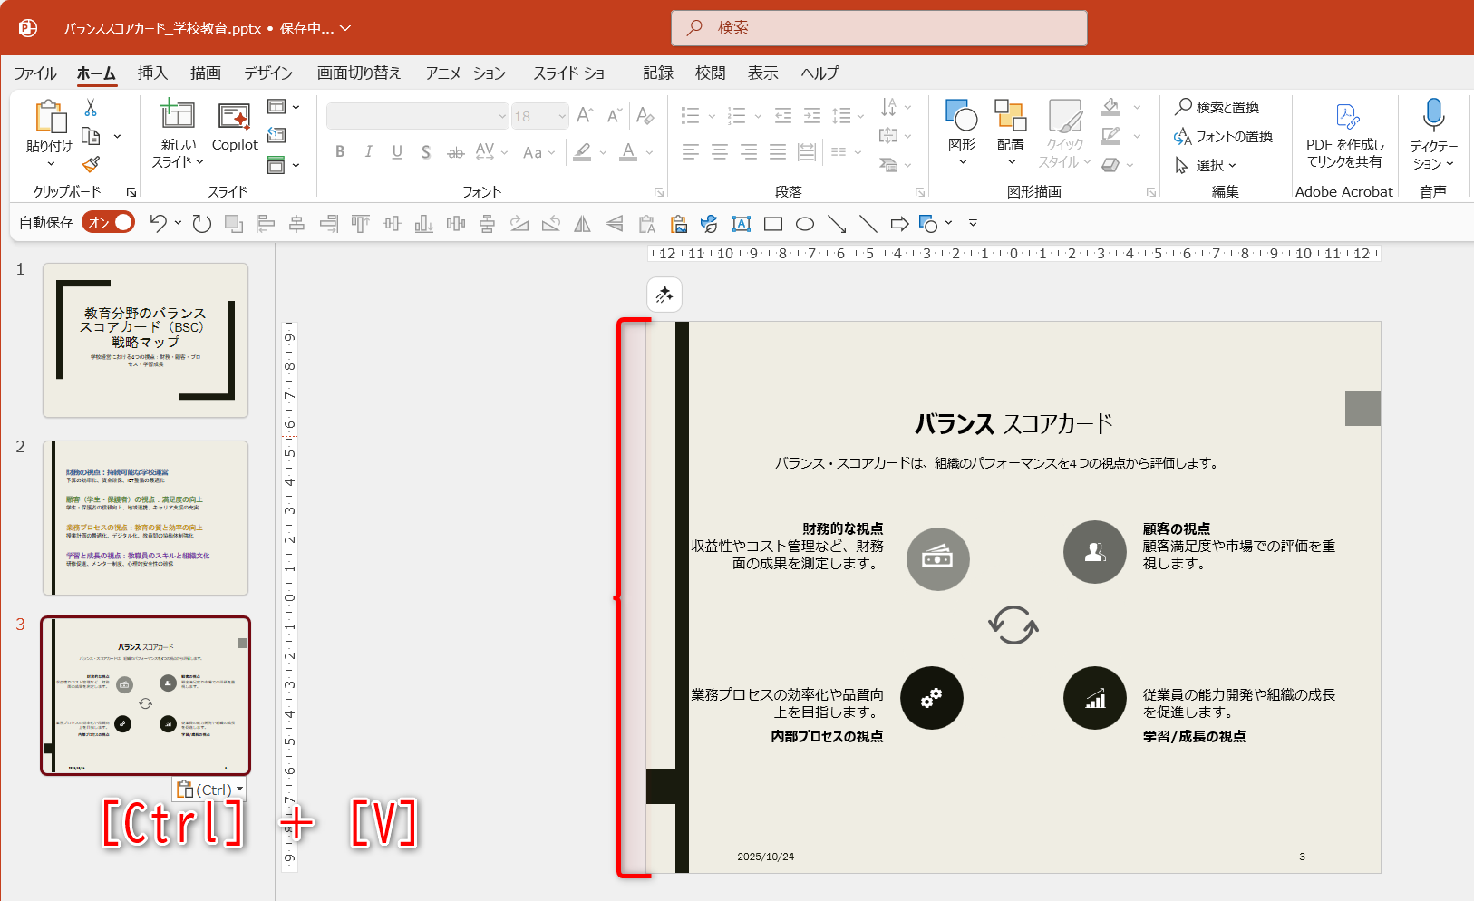Screen dimensions: 1474x901
Task: Open Copilot from the slide group
Action: point(234,131)
